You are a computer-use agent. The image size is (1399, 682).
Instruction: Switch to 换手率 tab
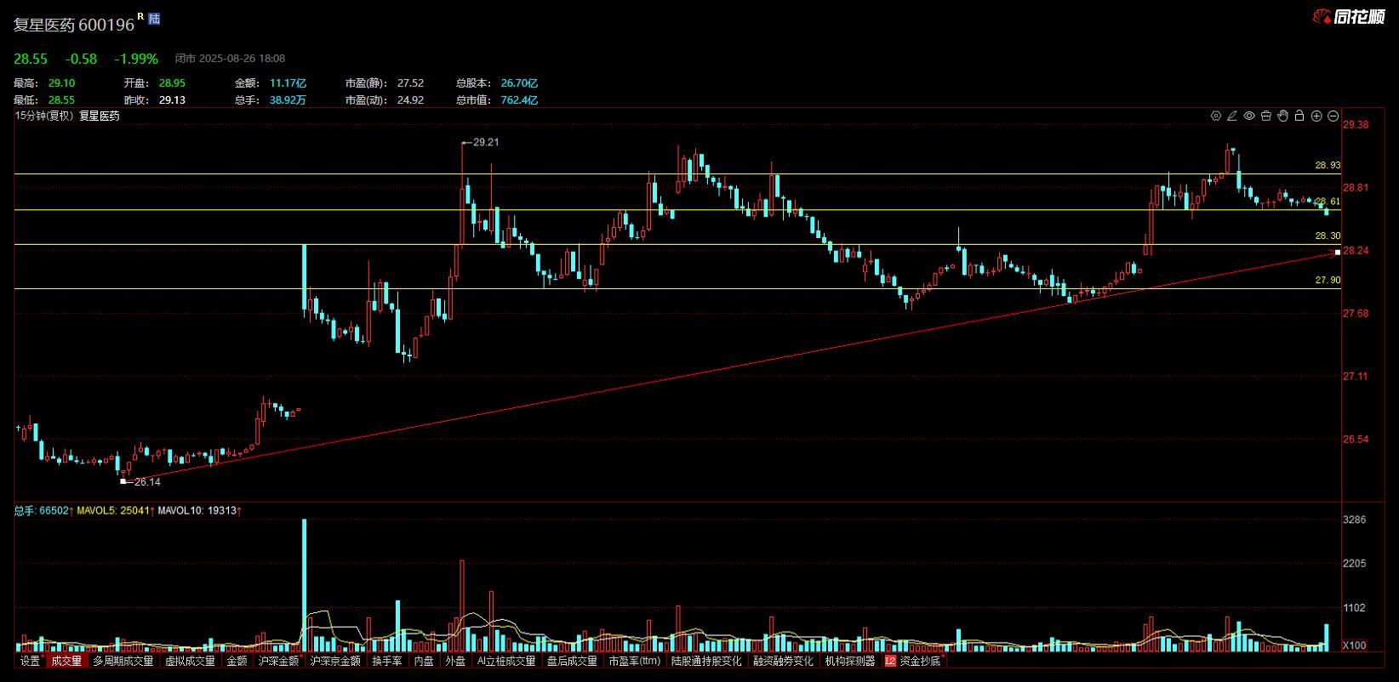387,661
